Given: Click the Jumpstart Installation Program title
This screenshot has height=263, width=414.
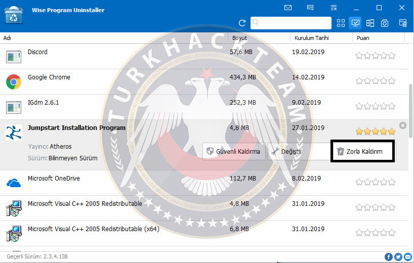Looking at the screenshot, I should (x=76, y=127).
